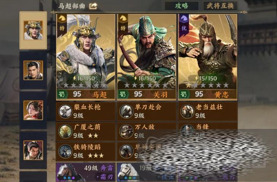Click the cavalry horse badge on 黄忠's card
This screenshot has height=182, width=277.
pyautogui.click(x=184, y=19)
